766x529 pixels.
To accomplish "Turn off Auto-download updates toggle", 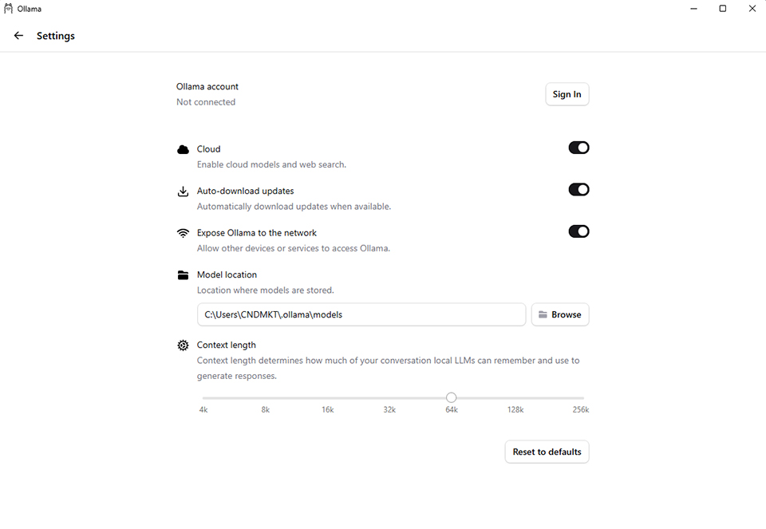I will [578, 190].
